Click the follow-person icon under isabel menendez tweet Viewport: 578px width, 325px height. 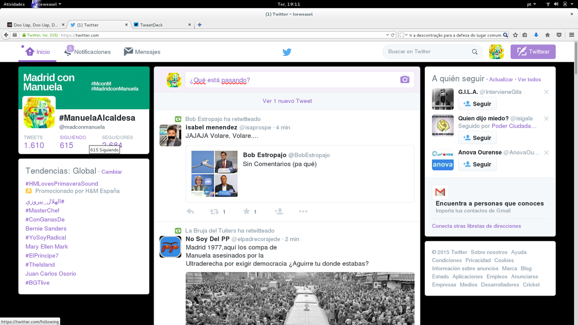click(x=278, y=211)
